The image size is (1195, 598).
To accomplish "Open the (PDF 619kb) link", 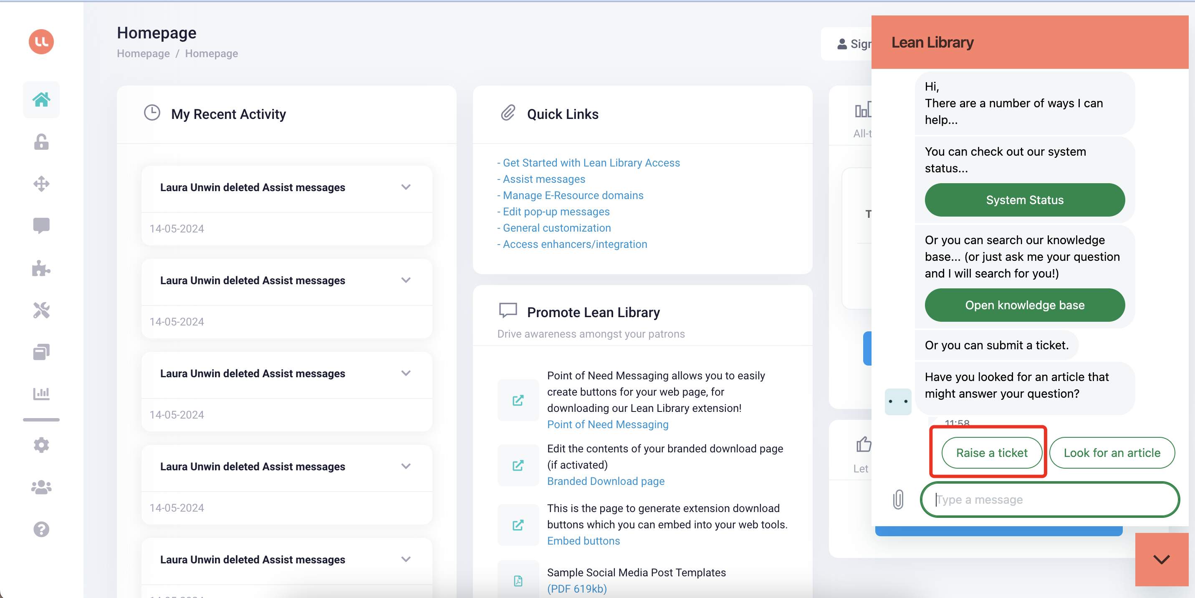I will tap(576, 589).
